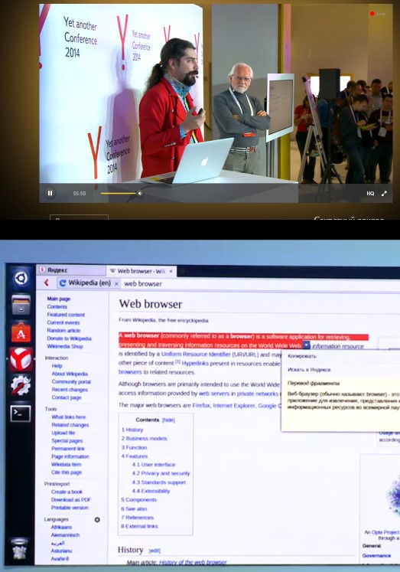Toggle HQ video quality
This screenshot has width=400, height=572.
tap(370, 193)
